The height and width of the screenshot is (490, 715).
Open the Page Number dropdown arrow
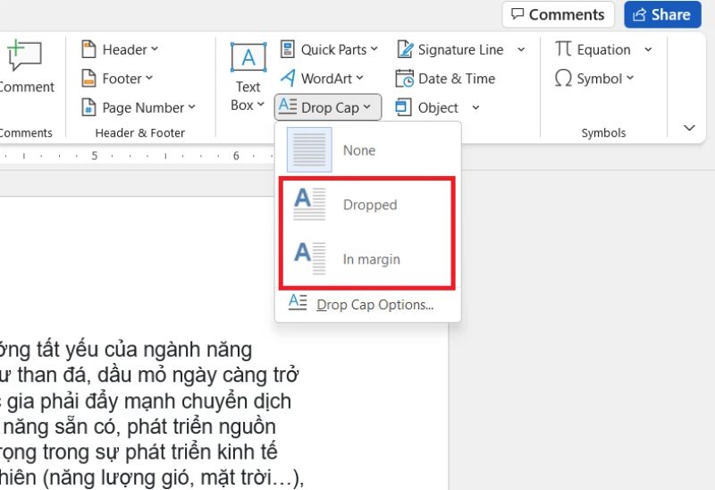click(x=191, y=107)
